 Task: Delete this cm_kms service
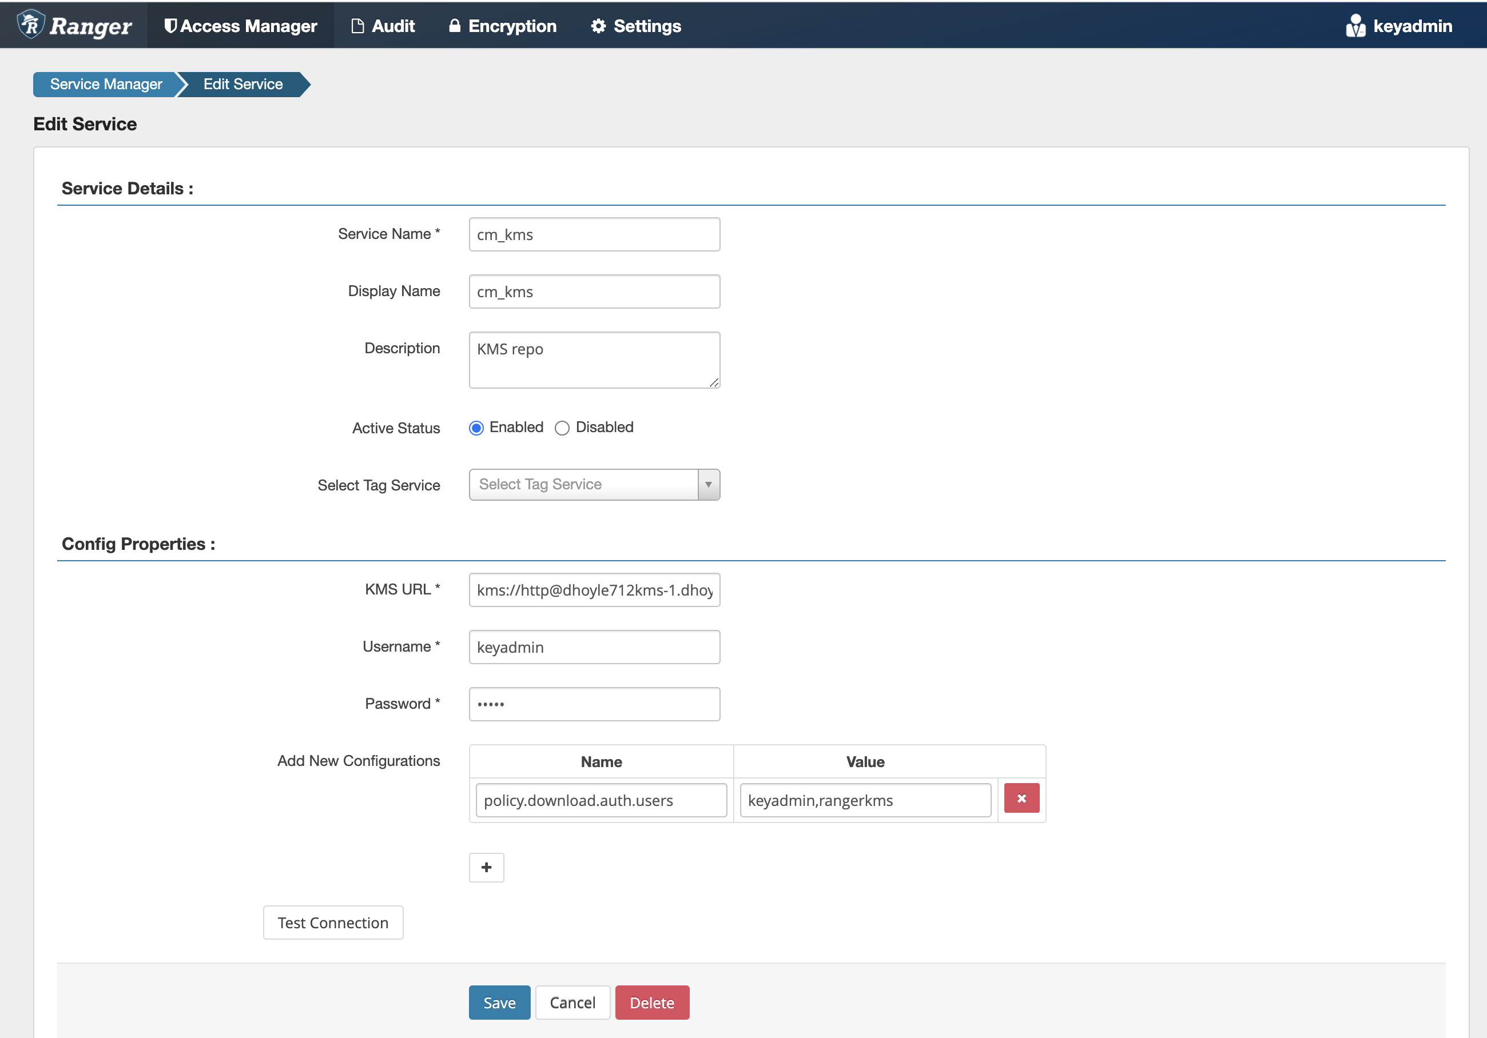pos(651,1003)
